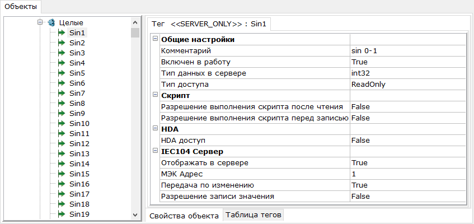
Task: Select the Sin5 tree item label
Action: tap(77, 73)
